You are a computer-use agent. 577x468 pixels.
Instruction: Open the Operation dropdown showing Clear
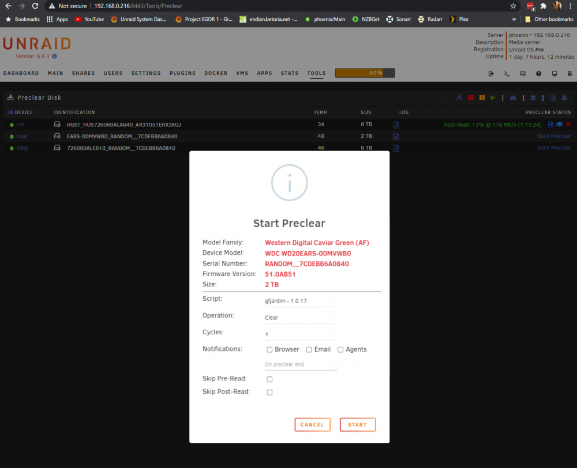299,318
